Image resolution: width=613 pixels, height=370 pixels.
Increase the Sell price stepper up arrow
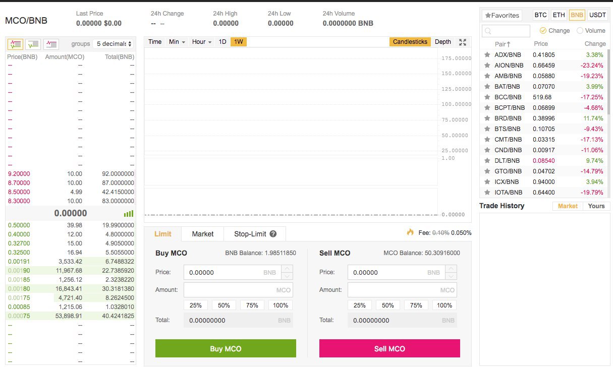pyautogui.click(x=451, y=269)
